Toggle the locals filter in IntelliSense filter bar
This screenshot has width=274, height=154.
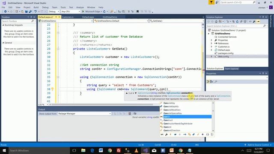click(162, 134)
